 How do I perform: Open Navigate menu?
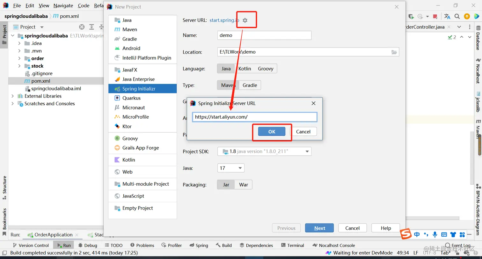click(63, 6)
